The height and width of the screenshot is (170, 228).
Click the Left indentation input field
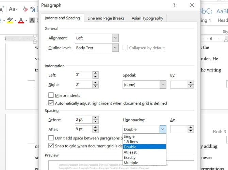click(x=84, y=75)
